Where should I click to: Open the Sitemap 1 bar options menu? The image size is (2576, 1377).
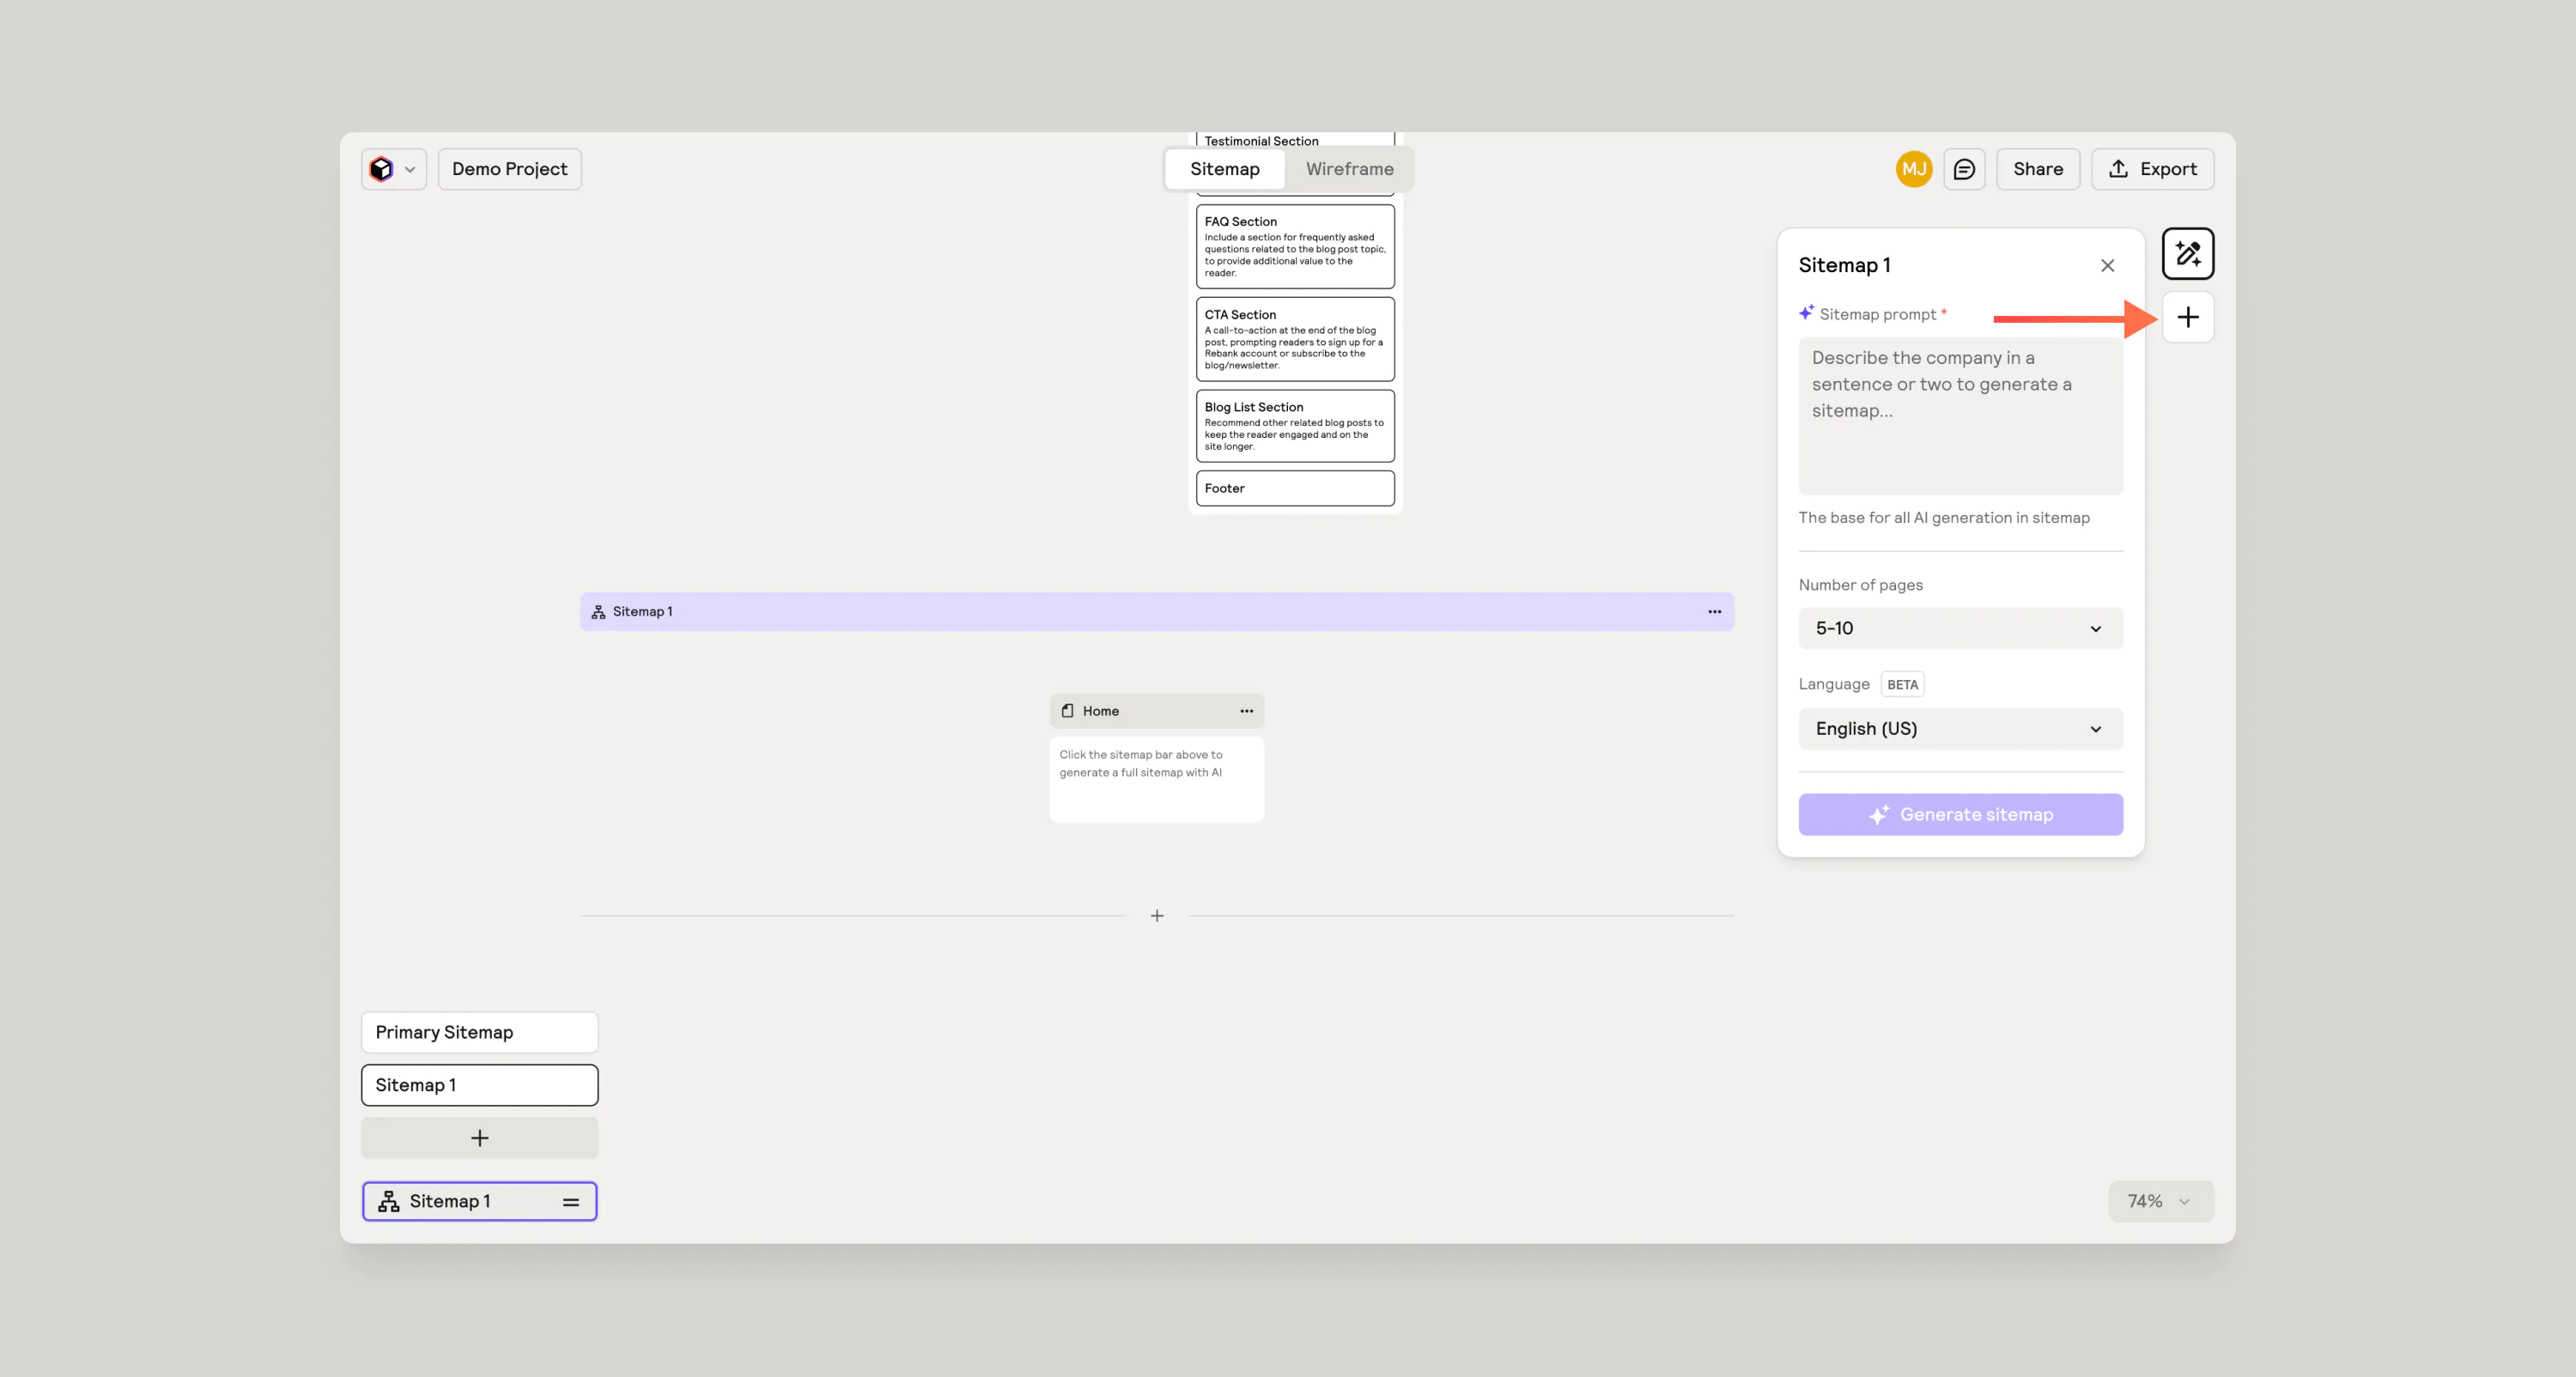[1714, 612]
